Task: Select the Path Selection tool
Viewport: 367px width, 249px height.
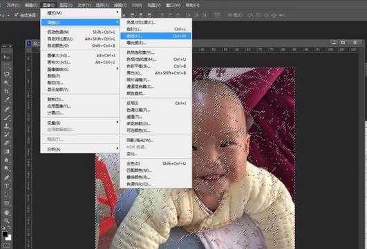Action: coord(6,195)
